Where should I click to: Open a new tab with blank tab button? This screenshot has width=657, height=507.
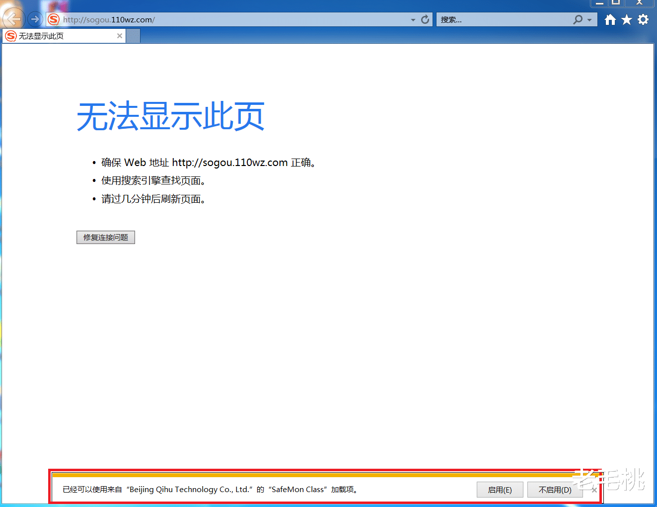(133, 36)
